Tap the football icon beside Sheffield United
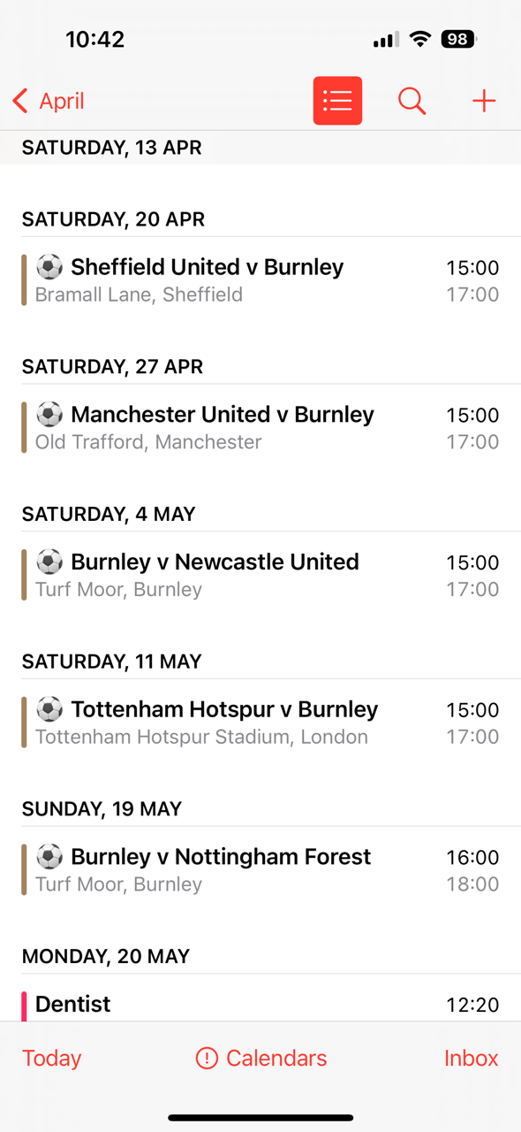 point(49,266)
